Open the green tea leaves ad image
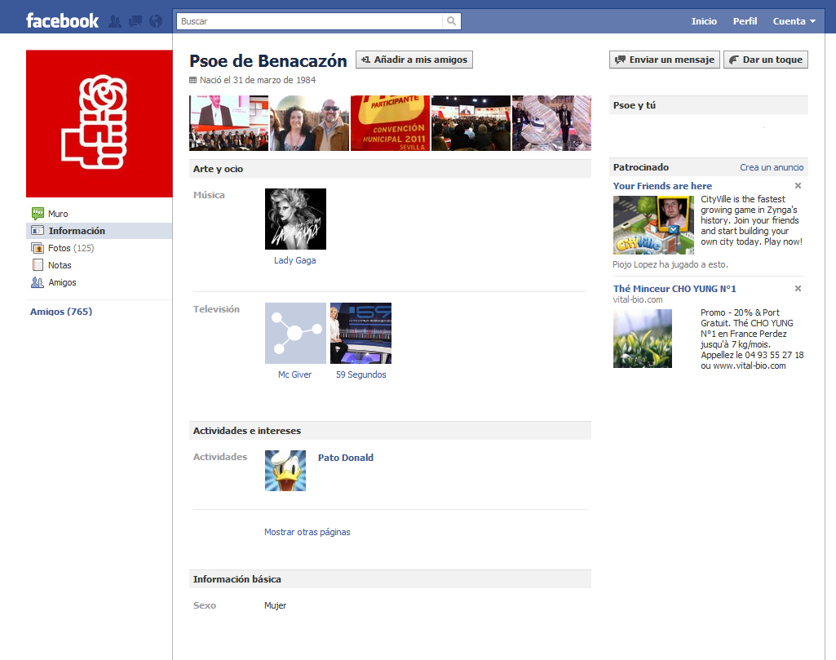Viewport: 836px width, 660px height. [x=643, y=339]
